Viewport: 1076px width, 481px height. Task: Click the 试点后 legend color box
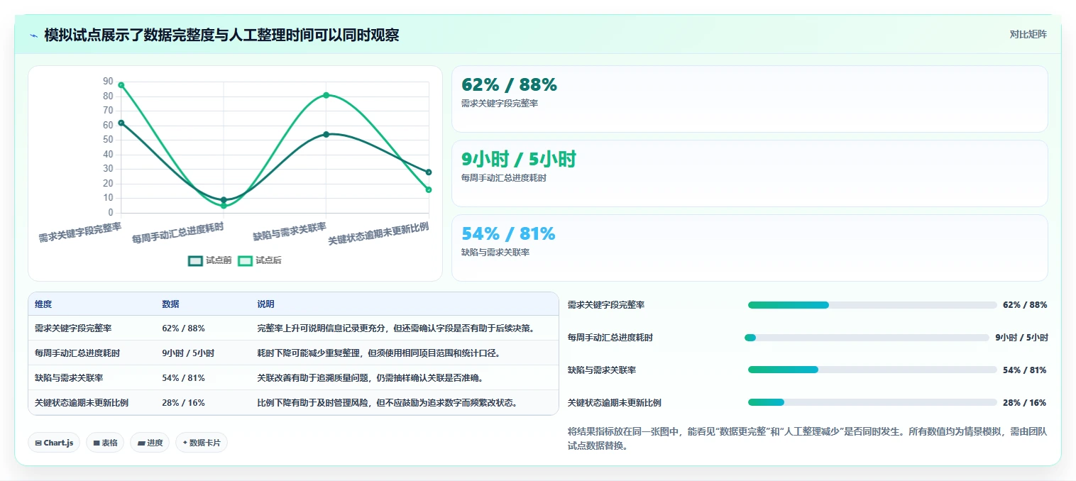pos(245,260)
